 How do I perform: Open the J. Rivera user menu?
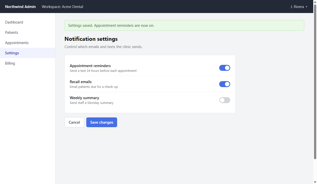click(299, 7)
